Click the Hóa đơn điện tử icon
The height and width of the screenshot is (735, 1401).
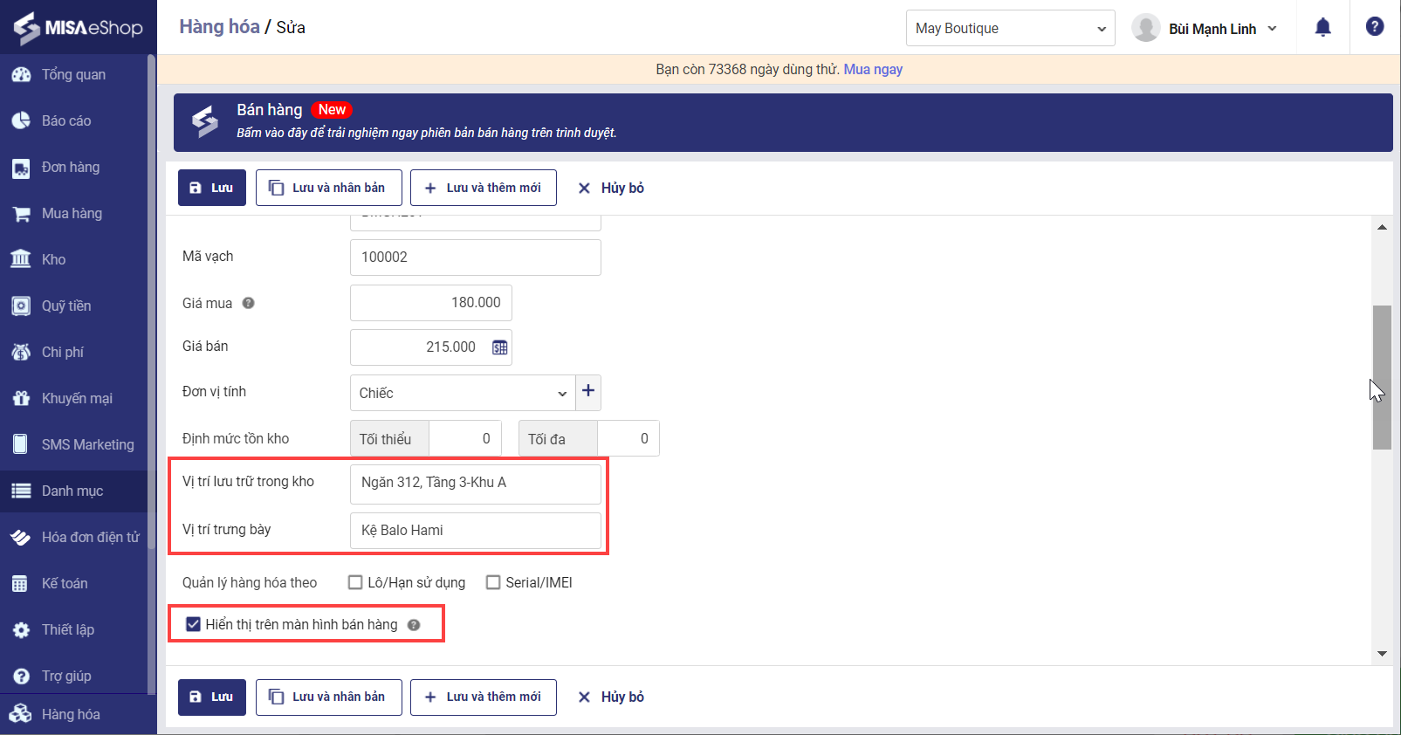coord(21,537)
